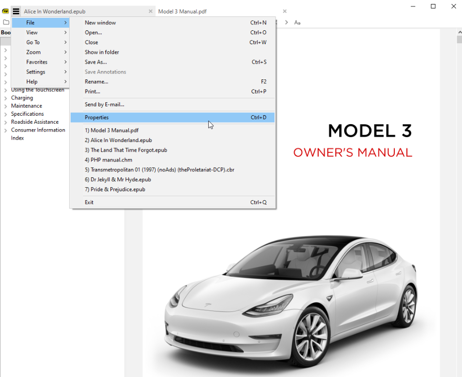462x377 pixels.
Task: Go to the Maintenance bookmark
Action: [x=26, y=106]
